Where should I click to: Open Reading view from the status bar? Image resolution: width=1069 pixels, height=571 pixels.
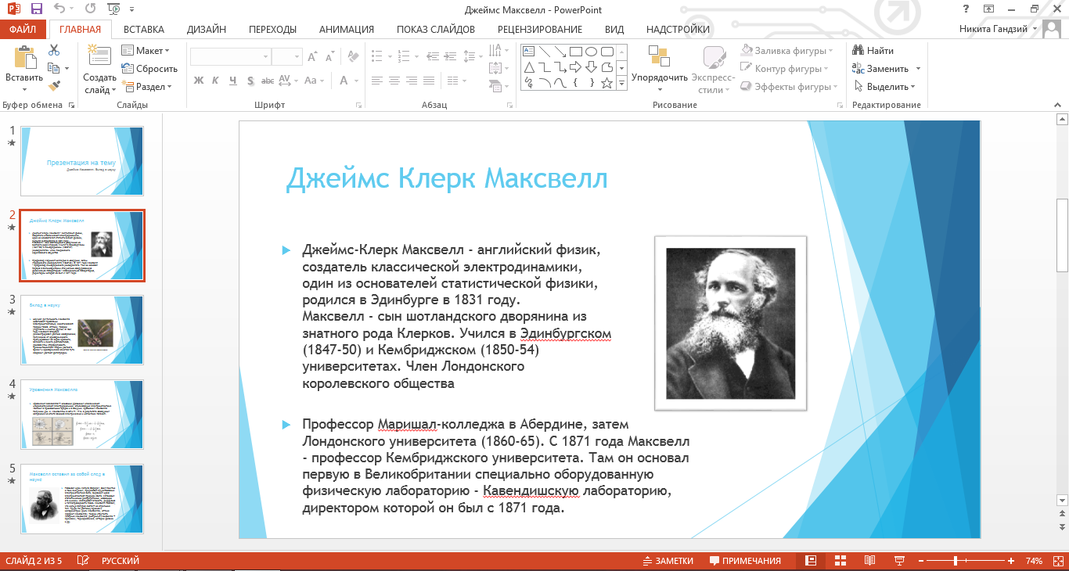(869, 561)
